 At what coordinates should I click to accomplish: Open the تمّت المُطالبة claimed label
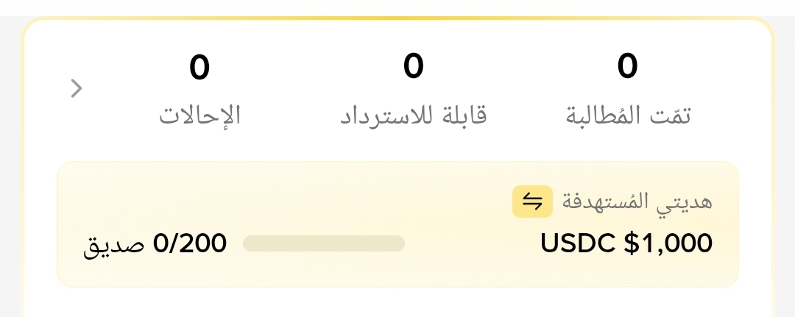[628, 115]
